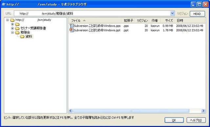The height and width of the screenshot is (127, 210).
Task: Select file Subversion ことはじめ@Windows.ppt
Action: (x=97, y=30)
